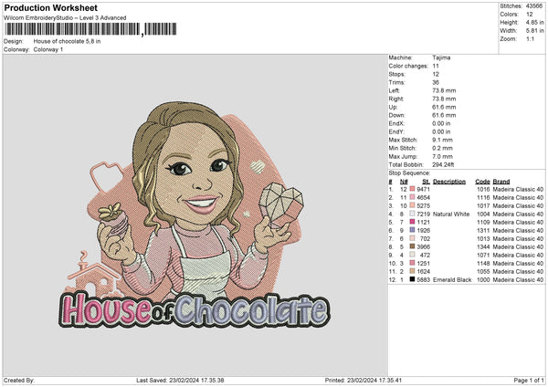Click the embroidery design preview image

(x=195, y=214)
